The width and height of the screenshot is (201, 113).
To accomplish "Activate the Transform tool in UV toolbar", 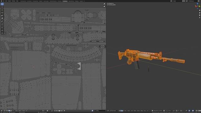I will coord(2,18).
